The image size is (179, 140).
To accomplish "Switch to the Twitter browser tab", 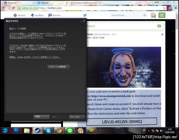I will point(52,3).
